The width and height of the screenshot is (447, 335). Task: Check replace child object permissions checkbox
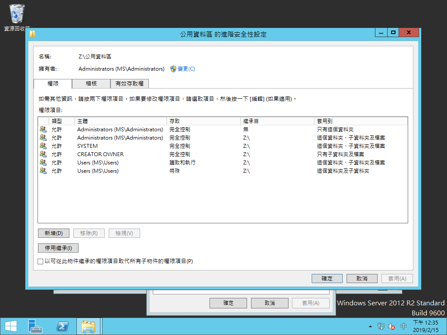coord(41,261)
